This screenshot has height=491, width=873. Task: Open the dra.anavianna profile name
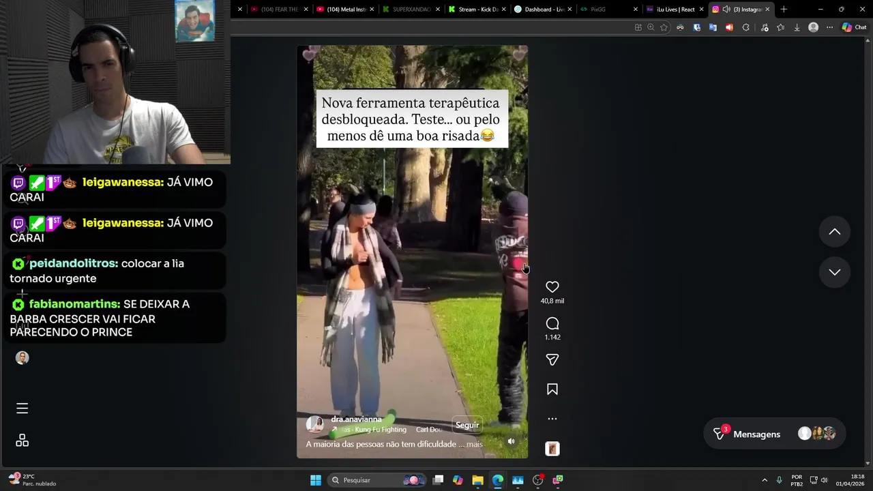pyautogui.click(x=356, y=419)
